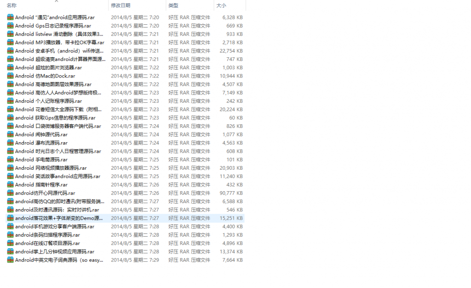The height and width of the screenshot is (288, 471).
Task: Click the icon of Android 个人记账程序源码.rar
Action: click(x=10, y=101)
